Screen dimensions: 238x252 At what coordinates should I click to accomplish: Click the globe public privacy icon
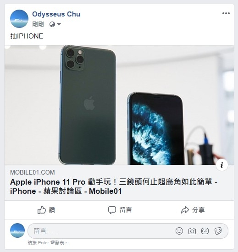pos(52,24)
